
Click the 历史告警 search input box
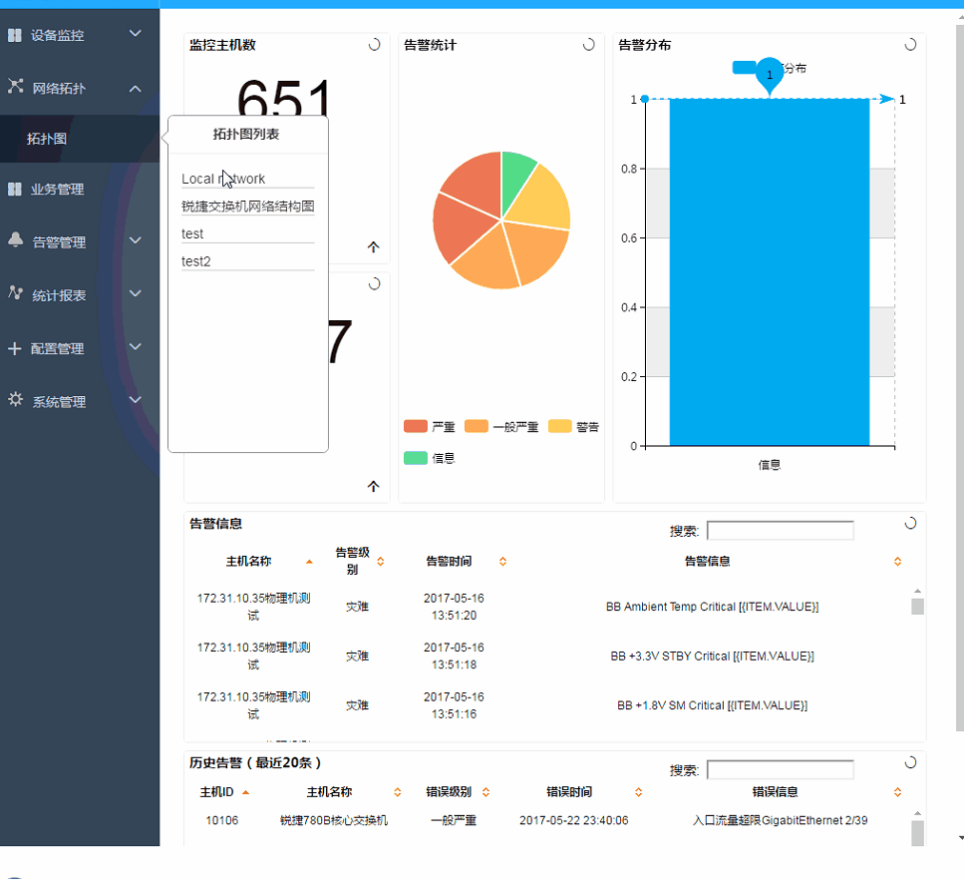click(781, 769)
